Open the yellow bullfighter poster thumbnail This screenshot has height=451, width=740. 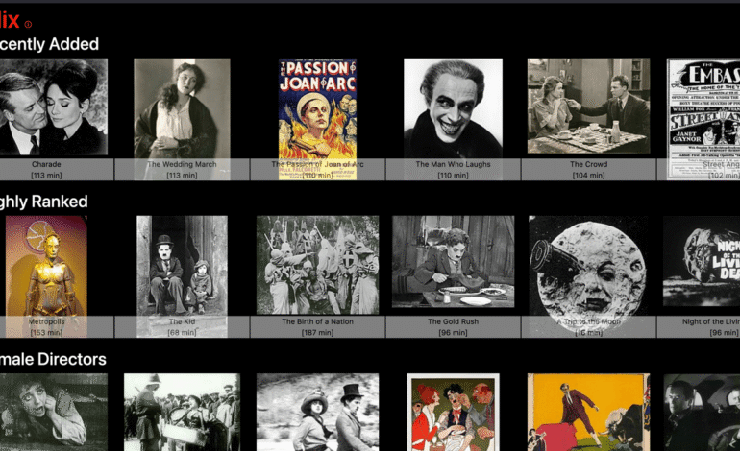coord(588,413)
